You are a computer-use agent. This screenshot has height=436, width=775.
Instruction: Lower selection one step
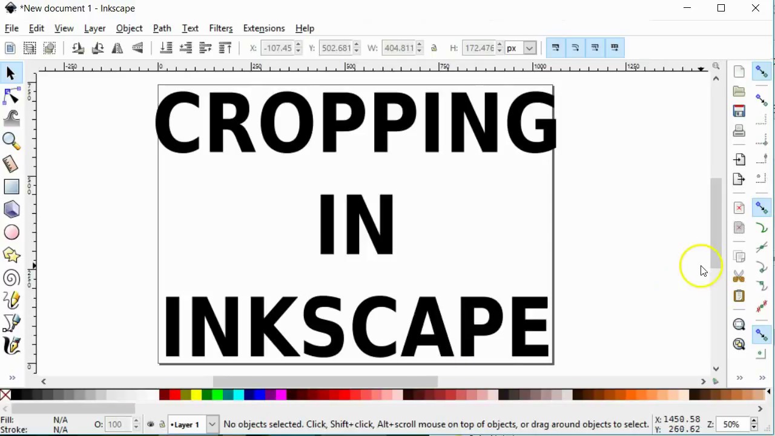click(x=186, y=48)
